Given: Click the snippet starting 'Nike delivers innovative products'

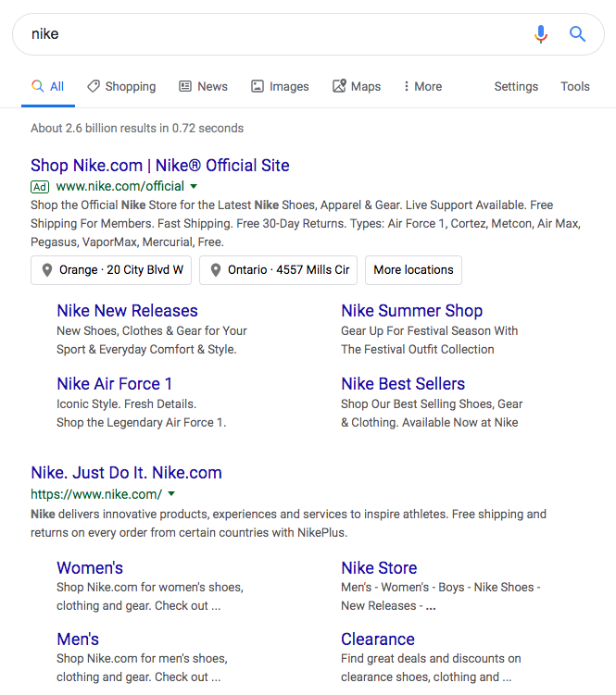Looking at the screenshot, I should click(288, 524).
